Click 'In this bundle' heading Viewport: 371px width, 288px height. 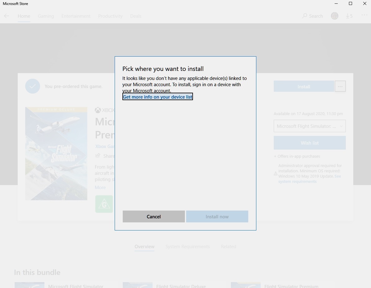point(37,272)
